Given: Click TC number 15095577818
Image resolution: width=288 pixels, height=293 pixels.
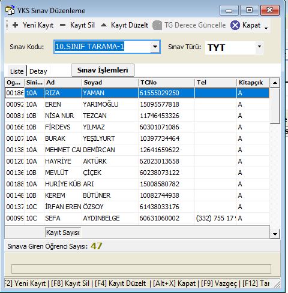Looking at the screenshot, I should tap(160, 104).
